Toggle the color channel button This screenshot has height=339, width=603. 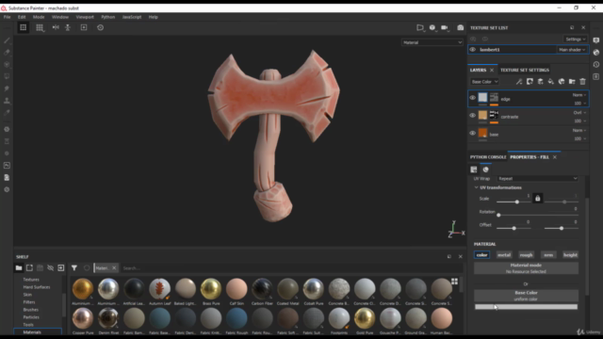481,255
